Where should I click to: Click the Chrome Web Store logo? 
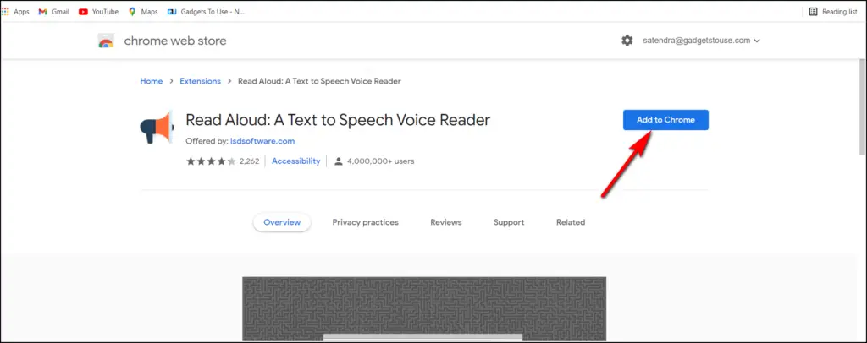pyautogui.click(x=106, y=41)
